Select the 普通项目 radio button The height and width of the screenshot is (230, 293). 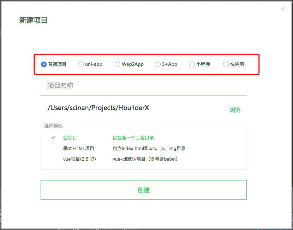tap(44, 64)
